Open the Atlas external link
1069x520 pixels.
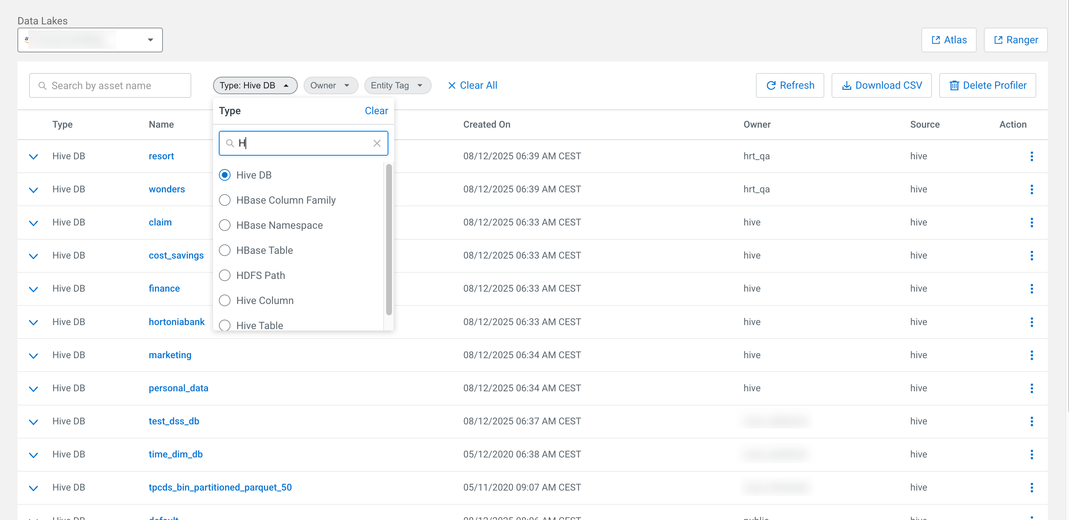click(949, 40)
